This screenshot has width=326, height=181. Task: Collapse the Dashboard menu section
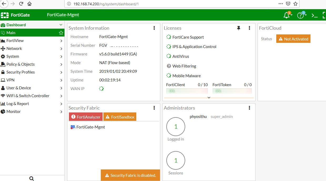click(x=61, y=25)
